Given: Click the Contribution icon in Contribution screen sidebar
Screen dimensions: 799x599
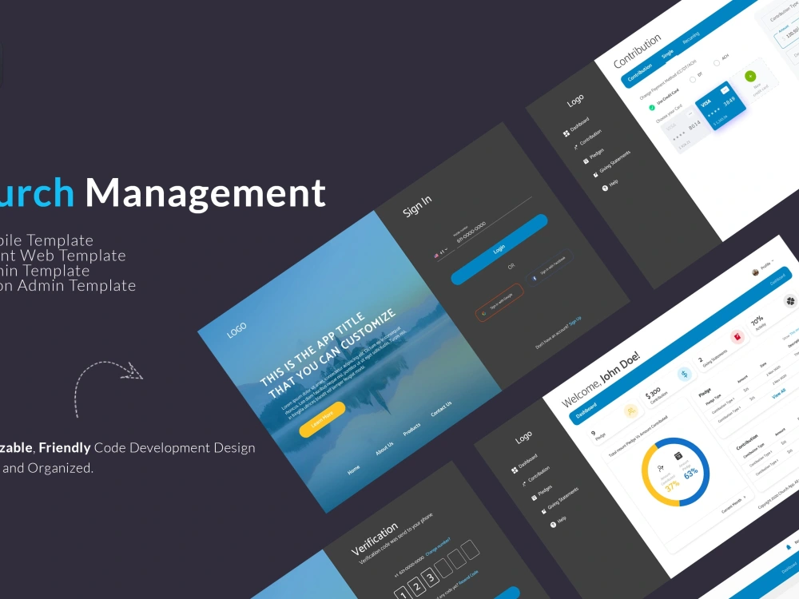Looking at the screenshot, I should [x=576, y=147].
